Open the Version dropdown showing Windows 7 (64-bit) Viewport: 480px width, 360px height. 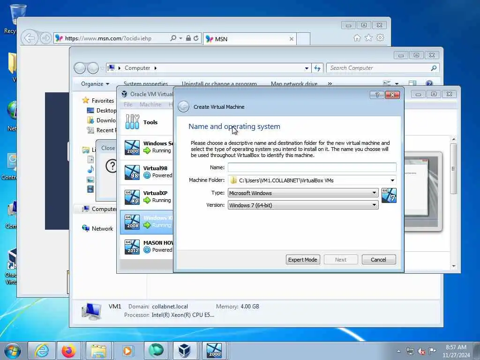point(303,205)
